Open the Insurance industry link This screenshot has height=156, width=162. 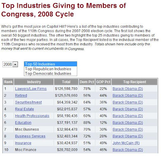[x=23, y=143]
